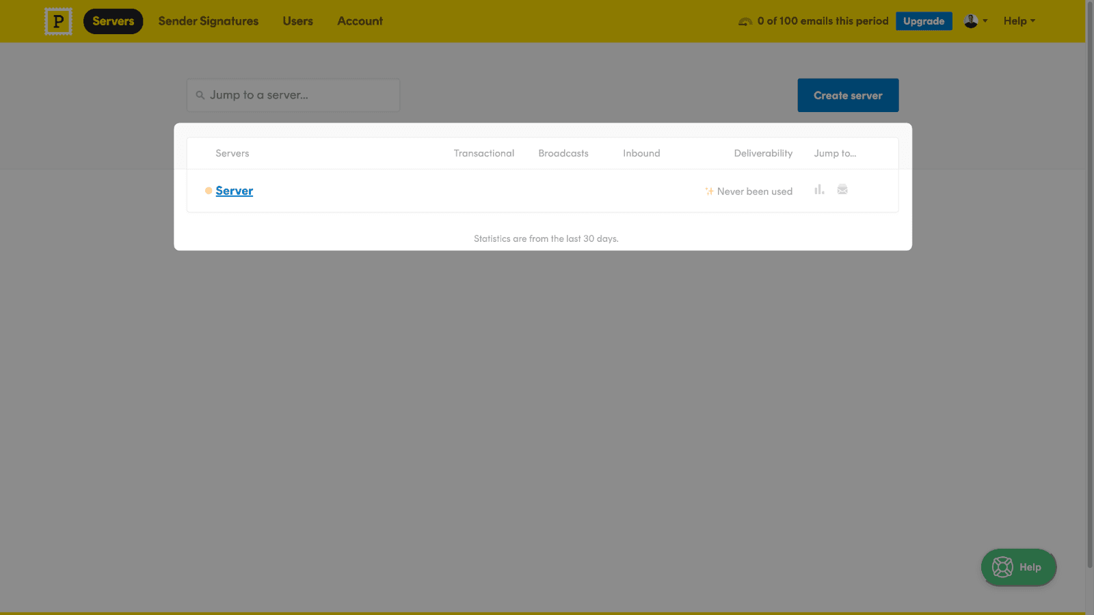Go to the Users tab
The height and width of the screenshot is (615, 1094).
point(297,21)
